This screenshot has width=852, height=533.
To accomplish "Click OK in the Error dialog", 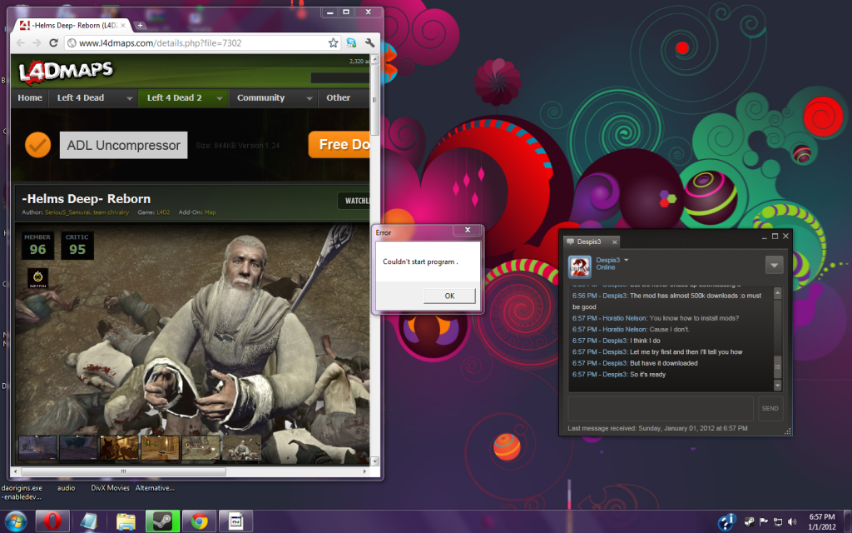I will 449,296.
